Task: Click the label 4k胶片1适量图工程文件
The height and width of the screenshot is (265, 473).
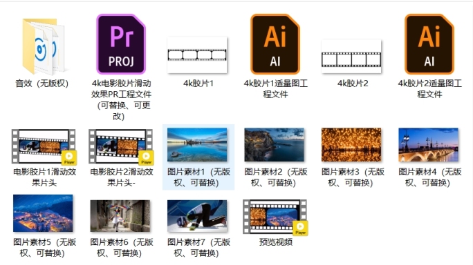Action: (275, 89)
